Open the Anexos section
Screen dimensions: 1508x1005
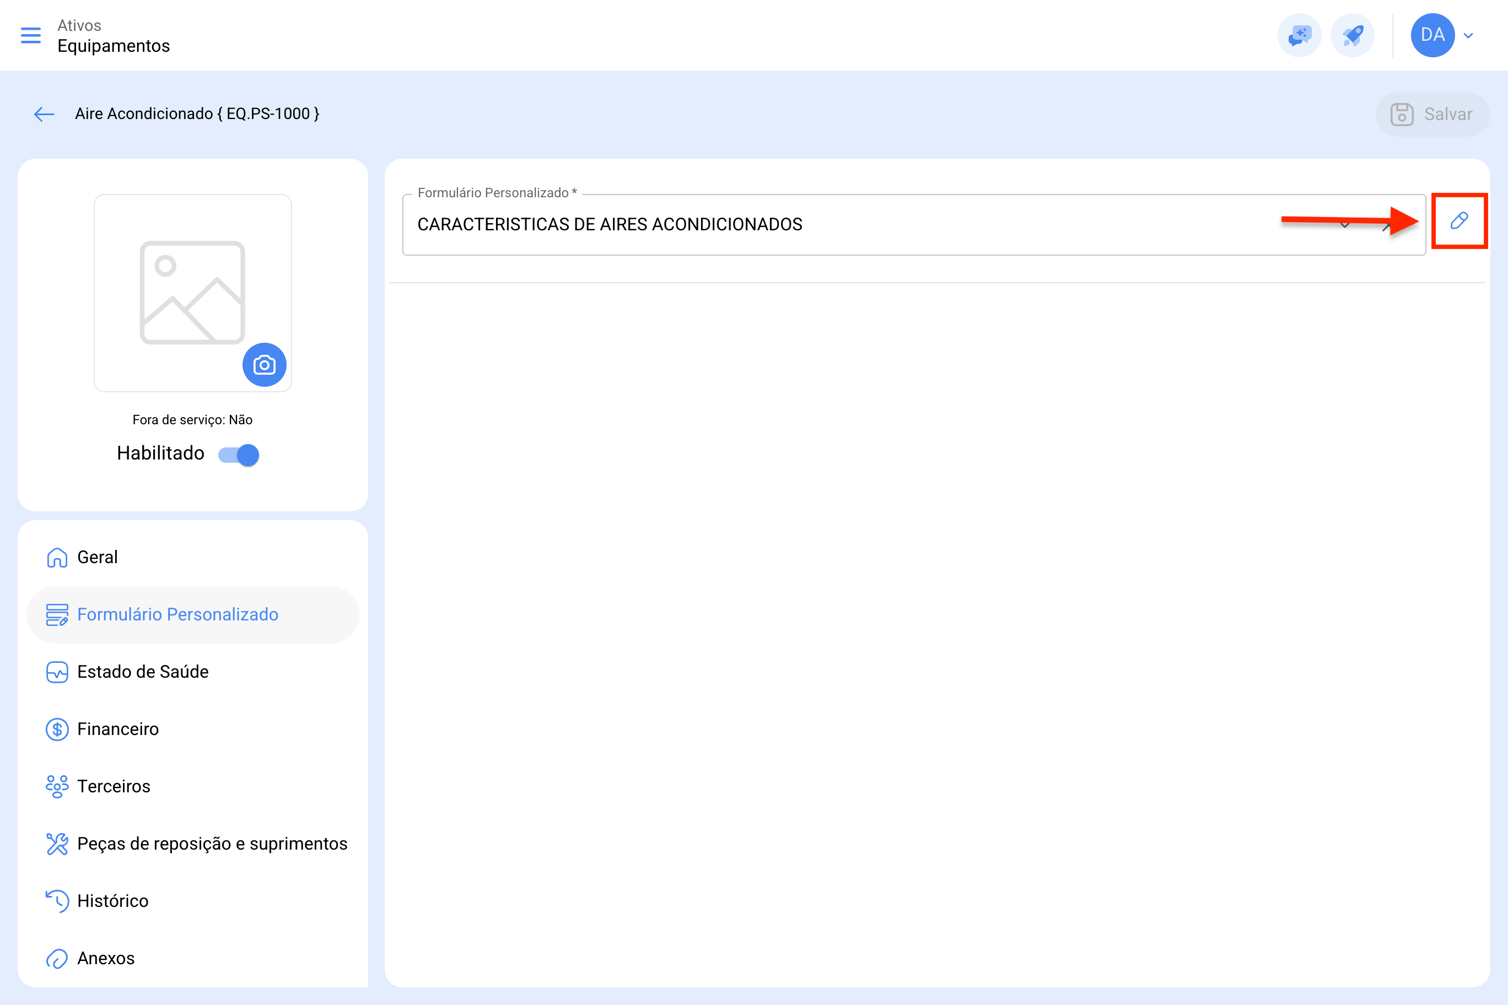point(192,958)
